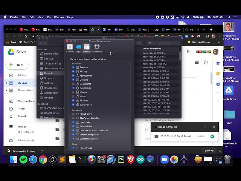Collapse the upload complete panel
The image size is (241, 181).
click(205, 127)
